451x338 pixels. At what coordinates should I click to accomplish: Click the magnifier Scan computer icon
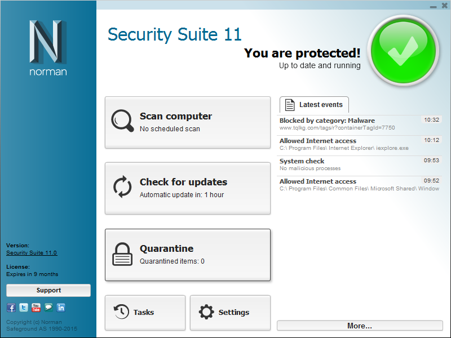click(x=122, y=120)
